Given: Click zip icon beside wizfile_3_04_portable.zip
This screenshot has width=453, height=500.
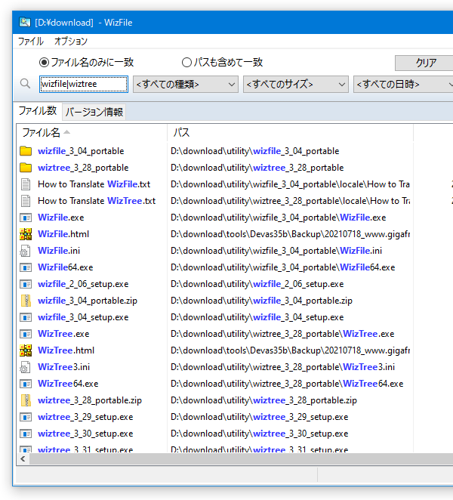Looking at the screenshot, I should [x=26, y=301].
